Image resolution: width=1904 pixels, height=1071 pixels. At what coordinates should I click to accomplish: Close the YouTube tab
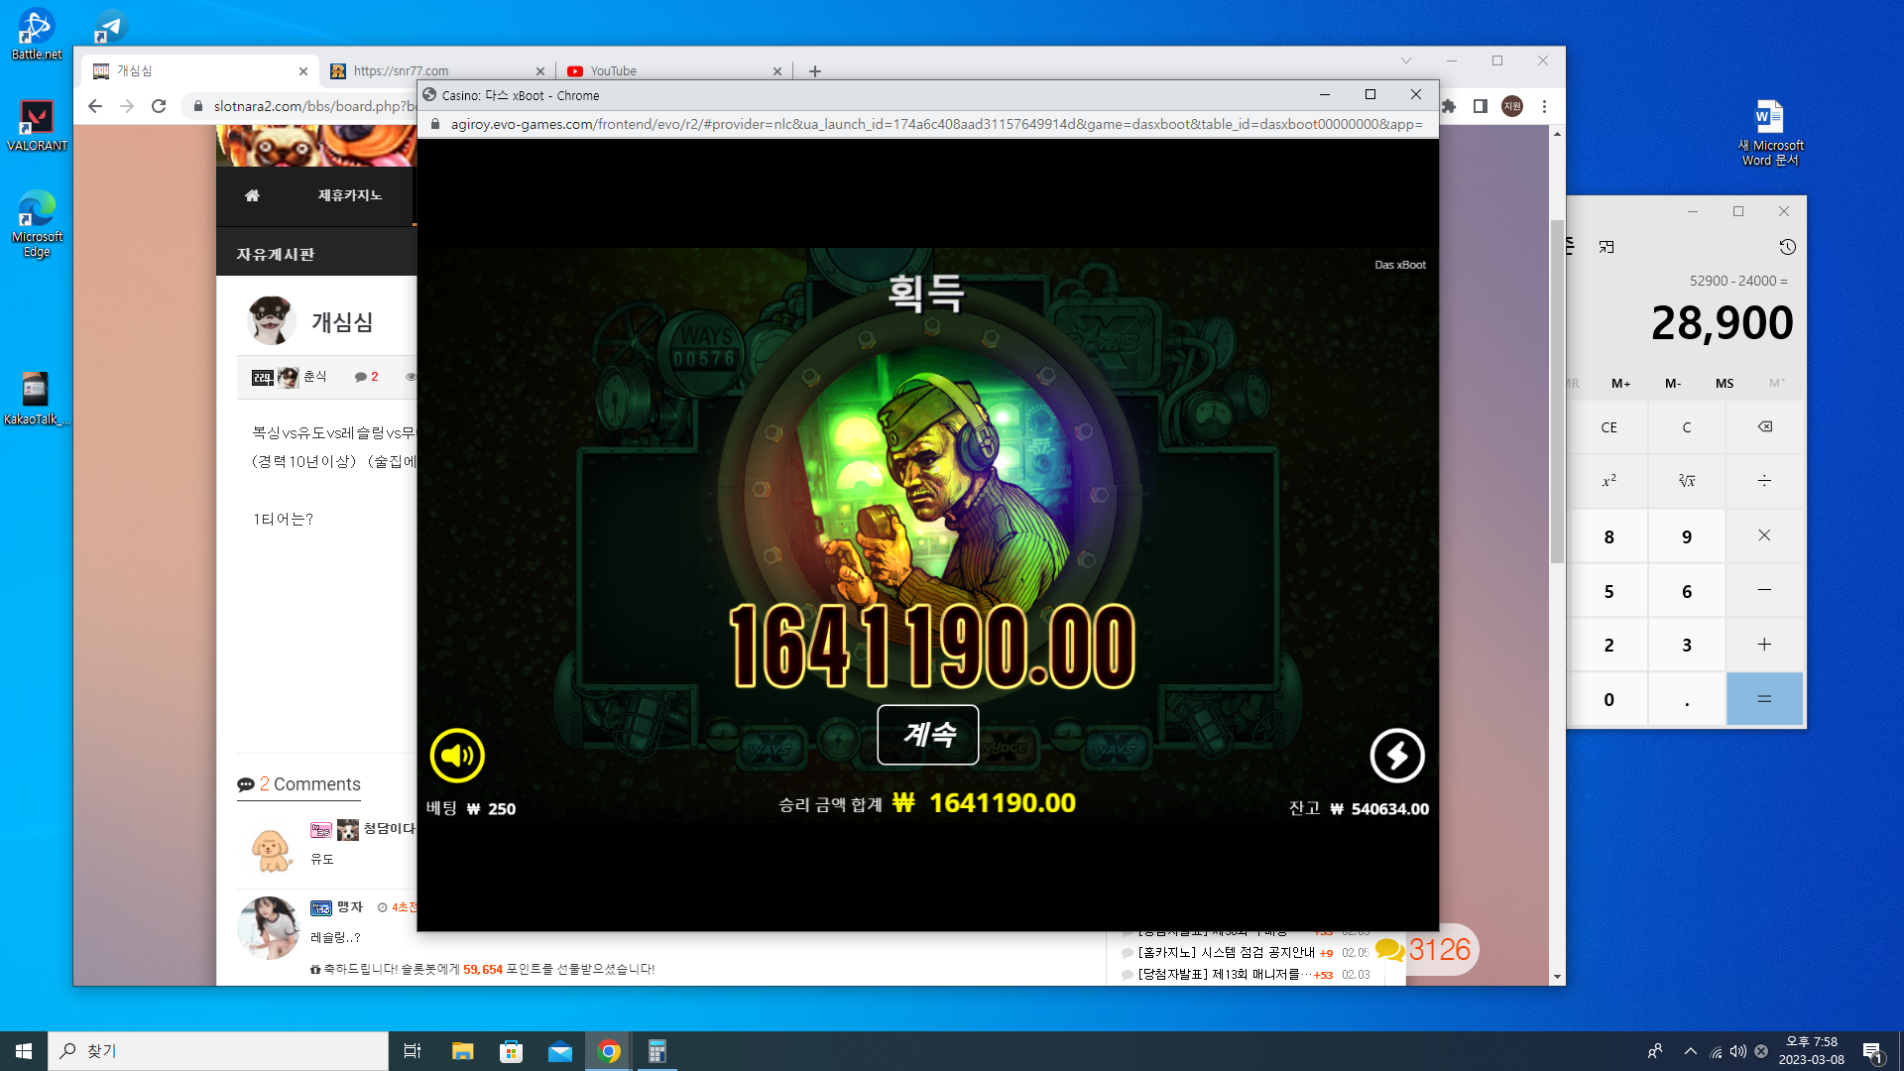[x=777, y=71]
